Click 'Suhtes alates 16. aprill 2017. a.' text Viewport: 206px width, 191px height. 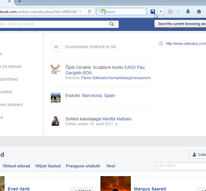pyautogui.click(x=92, y=124)
